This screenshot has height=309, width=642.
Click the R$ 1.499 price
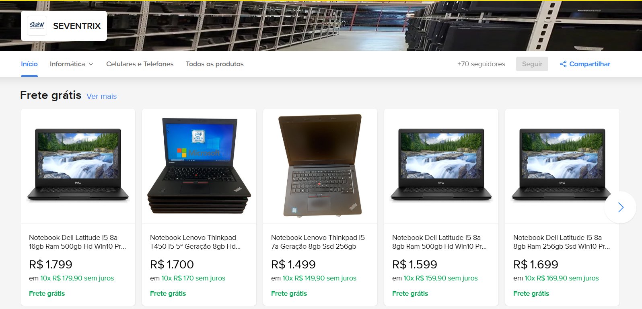click(293, 264)
